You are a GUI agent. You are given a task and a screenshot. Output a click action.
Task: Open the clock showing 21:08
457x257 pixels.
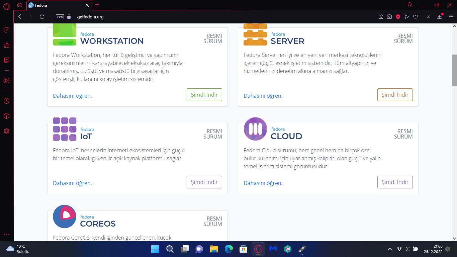tap(433, 249)
